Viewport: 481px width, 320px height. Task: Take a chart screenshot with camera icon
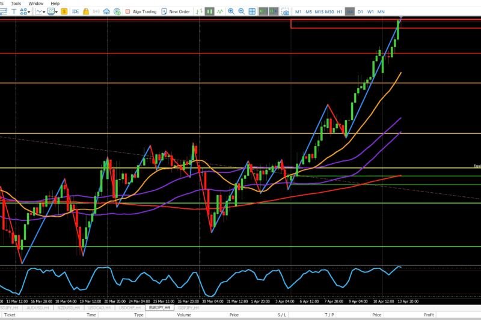[285, 11]
